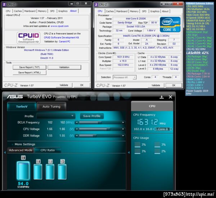Open the www.cpuid.com link
The image size is (216, 198).
(59, 26)
